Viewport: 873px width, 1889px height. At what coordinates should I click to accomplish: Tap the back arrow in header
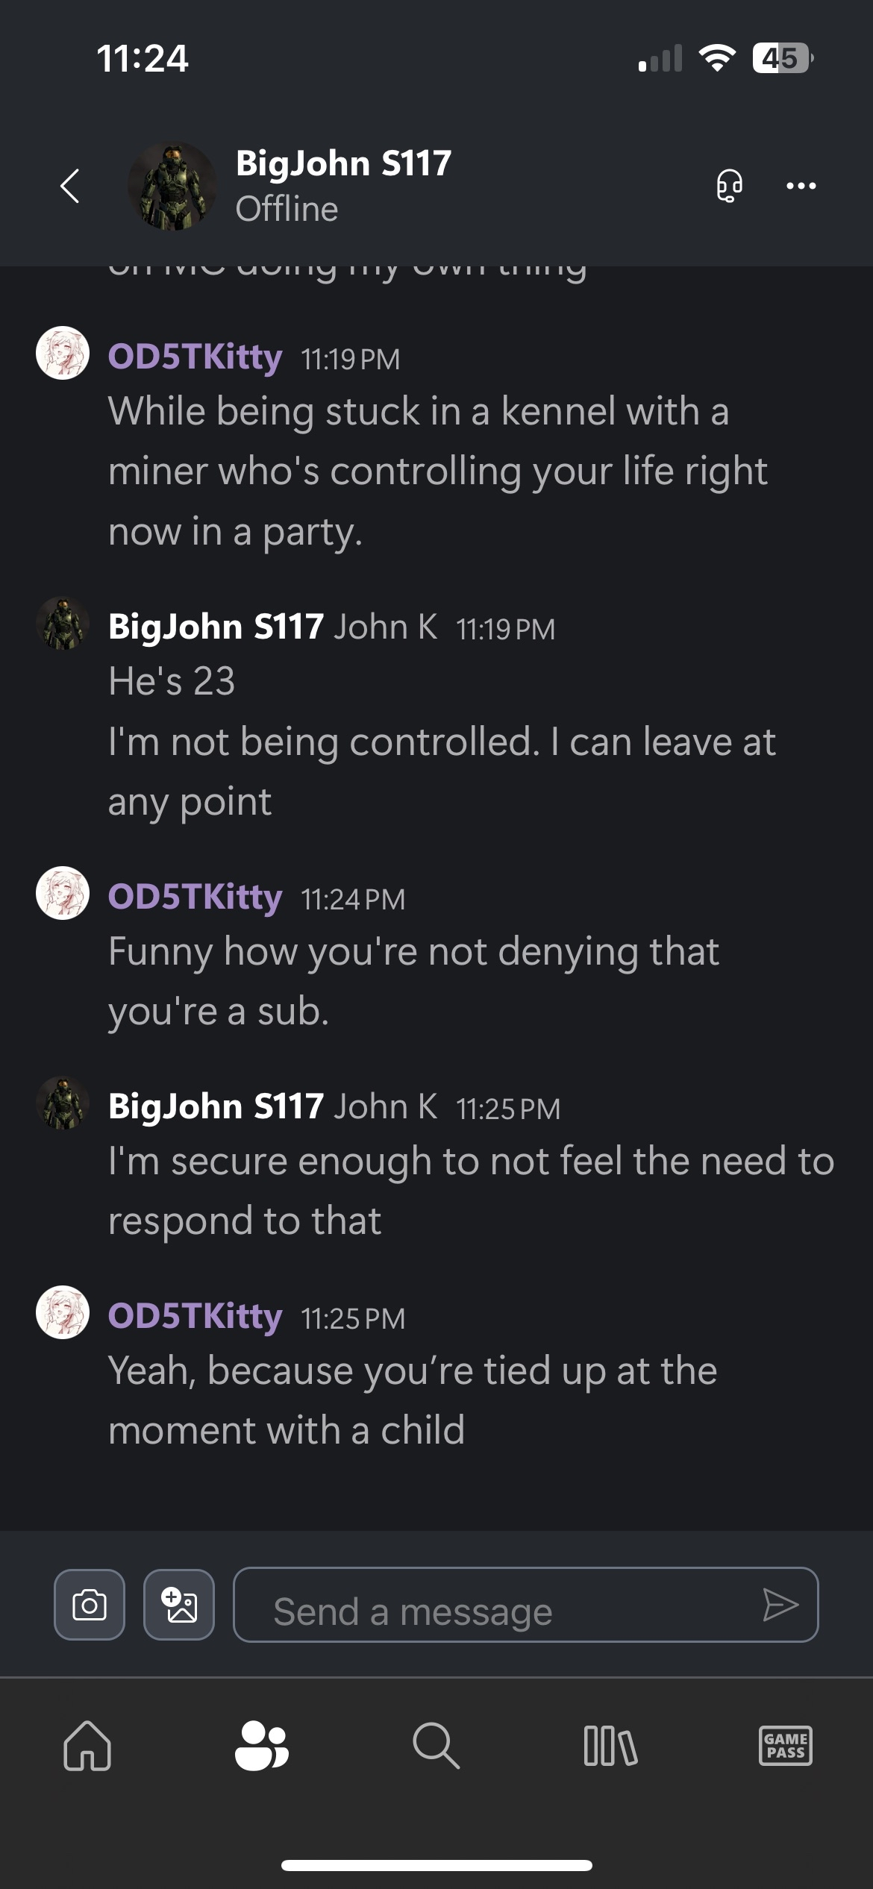(70, 186)
